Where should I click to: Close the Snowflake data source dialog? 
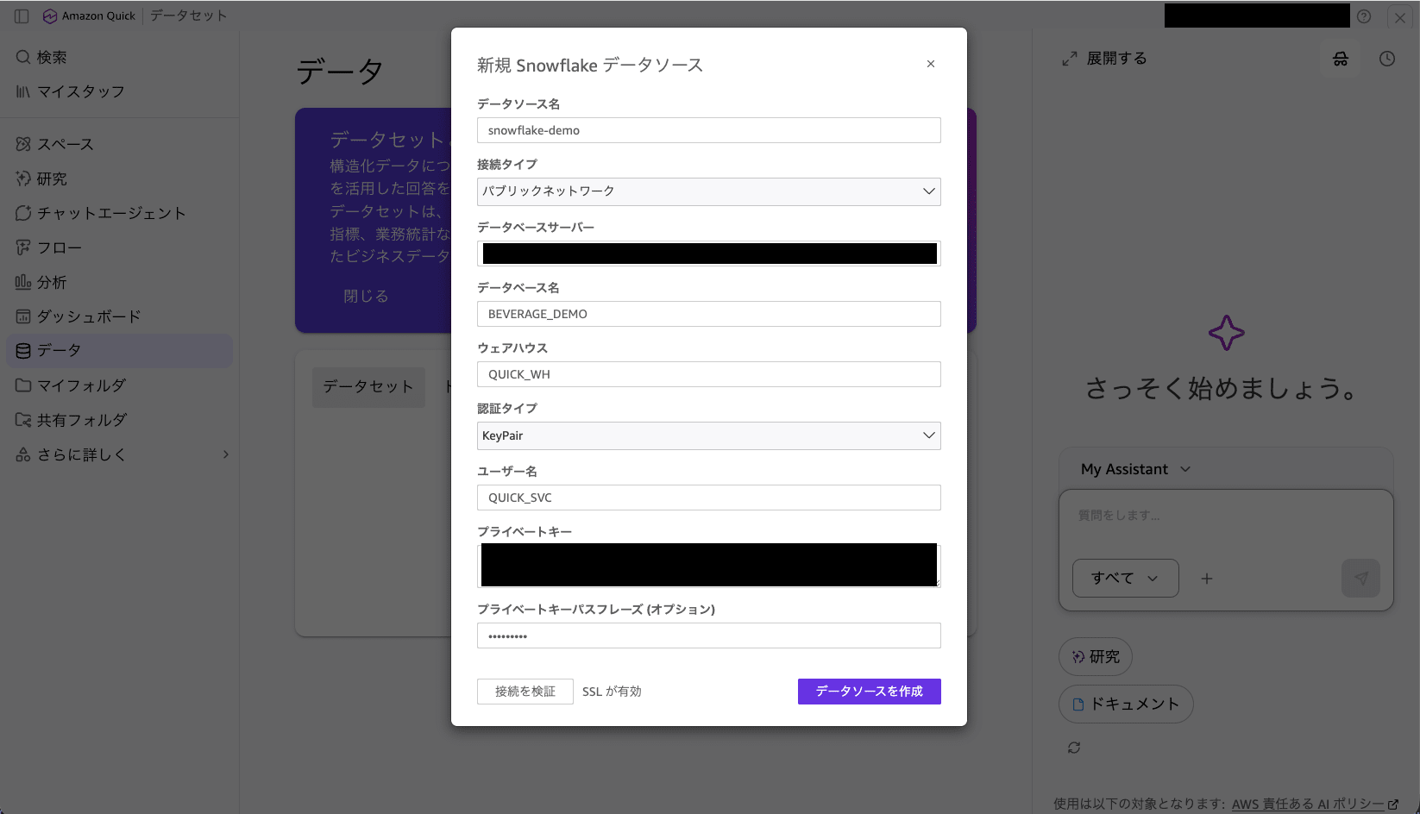pyautogui.click(x=931, y=64)
